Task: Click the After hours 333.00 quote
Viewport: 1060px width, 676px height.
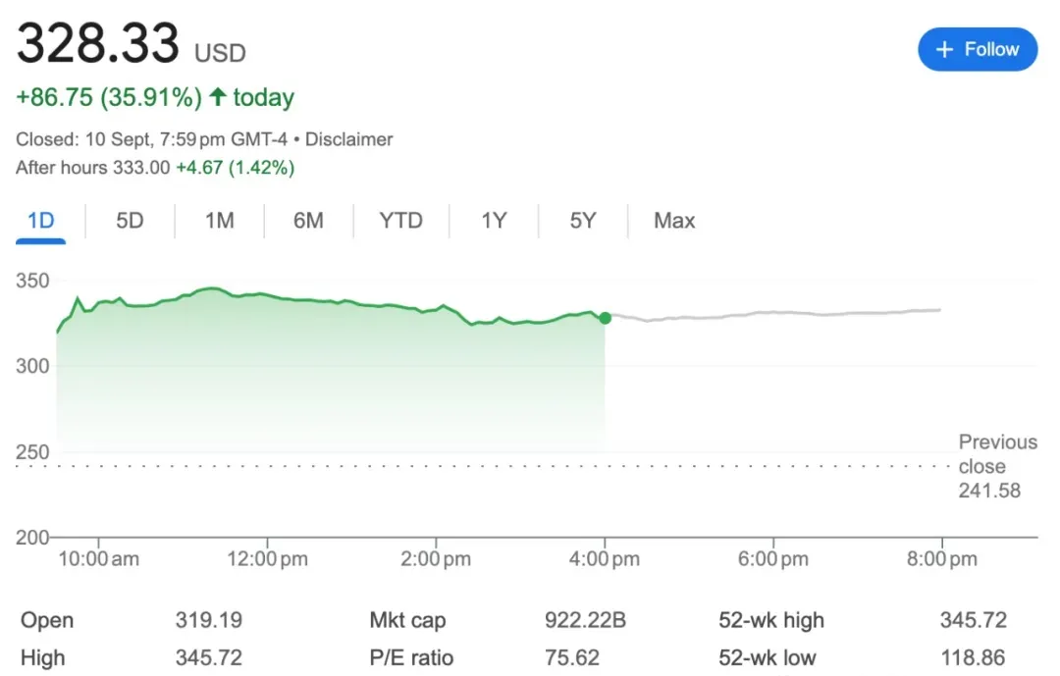Action: click(93, 168)
